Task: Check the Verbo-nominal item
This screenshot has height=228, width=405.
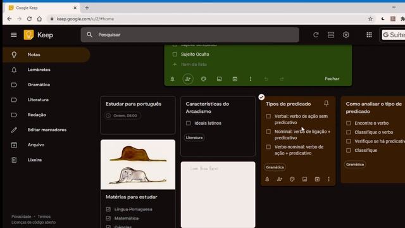Action: [x=268, y=147]
